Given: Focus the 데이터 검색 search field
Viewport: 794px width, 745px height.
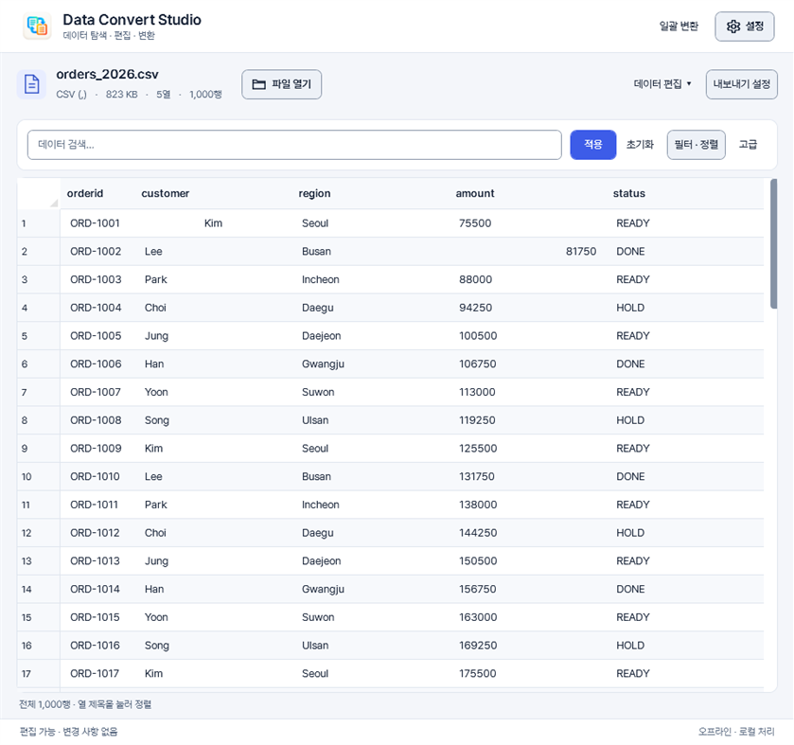Looking at the screenshot, I should (294, 145).
